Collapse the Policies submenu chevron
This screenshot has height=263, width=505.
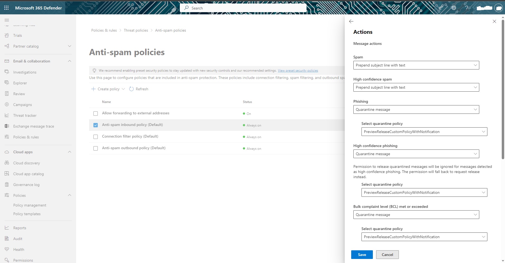click(x=70, y=195)
